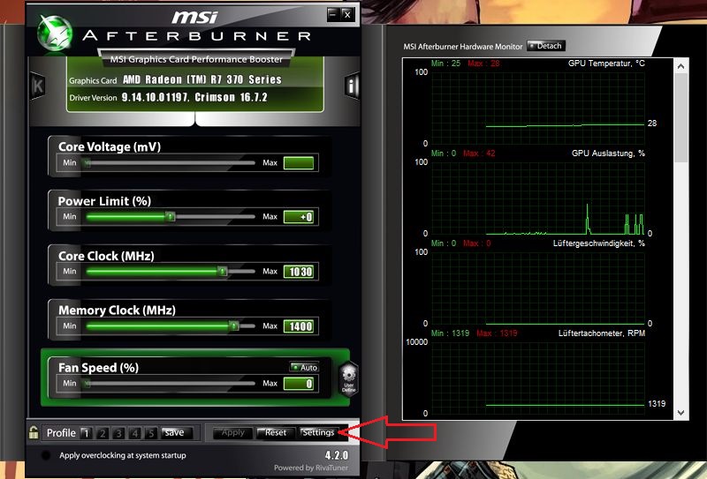Click the GPU Auslastung graph
The image size is (707, 479).
[538, 198]
